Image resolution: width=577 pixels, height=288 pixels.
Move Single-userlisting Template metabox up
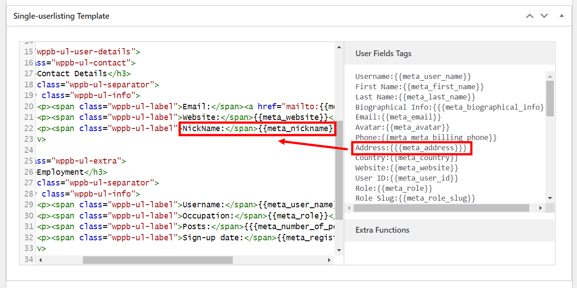click(x=530, y=16)
